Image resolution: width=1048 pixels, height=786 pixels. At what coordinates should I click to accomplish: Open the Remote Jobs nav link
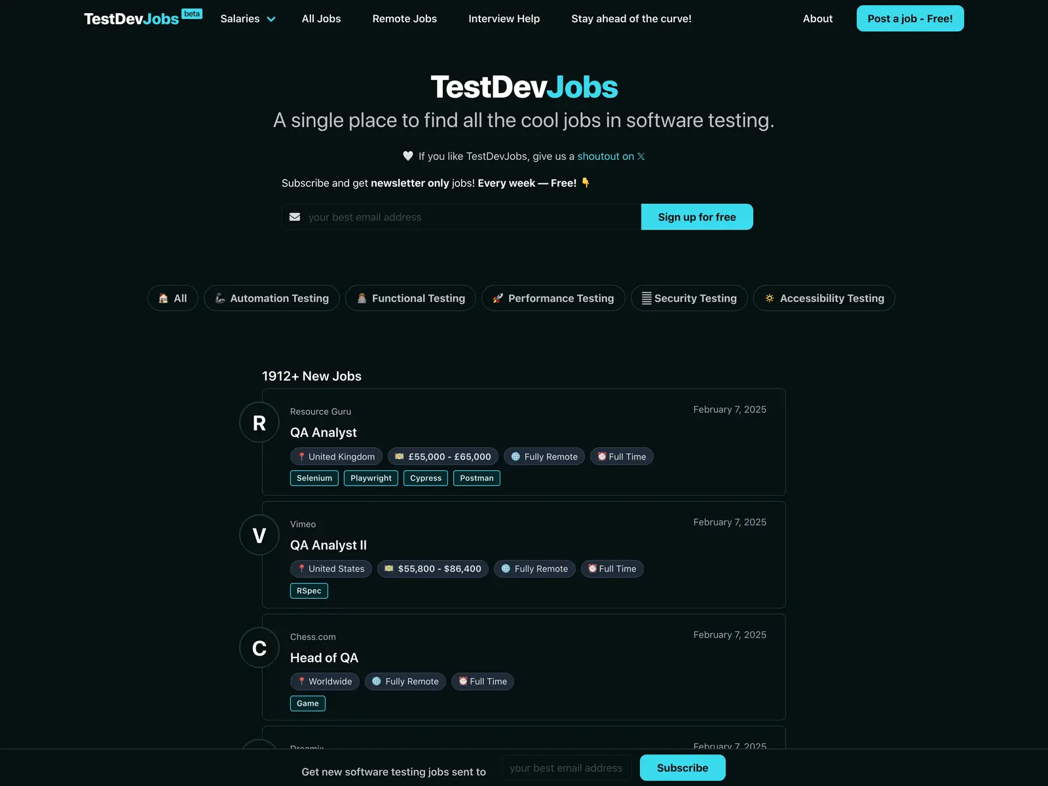(404, 18)
